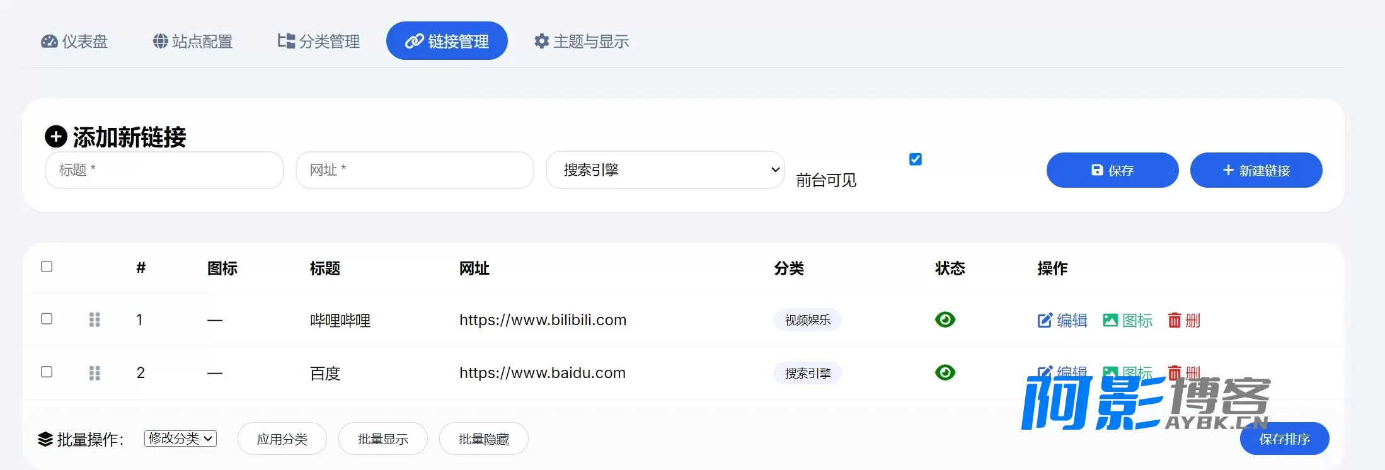
Task: Click the floppy-disk icon in the 保存 button
Action: (x=1097, y=170)
